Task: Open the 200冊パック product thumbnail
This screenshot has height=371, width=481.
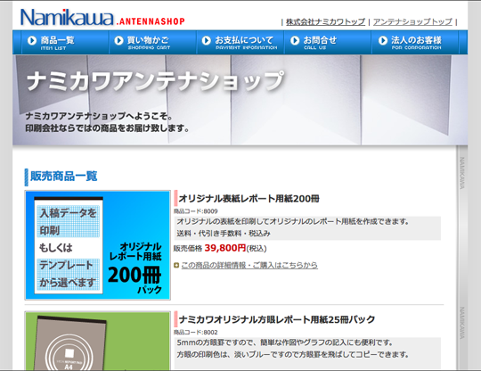Action: coord(98,245)
